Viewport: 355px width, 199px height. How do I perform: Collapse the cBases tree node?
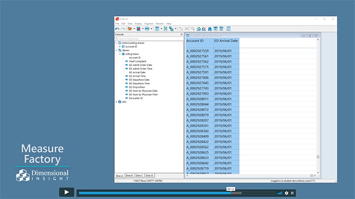116,50
